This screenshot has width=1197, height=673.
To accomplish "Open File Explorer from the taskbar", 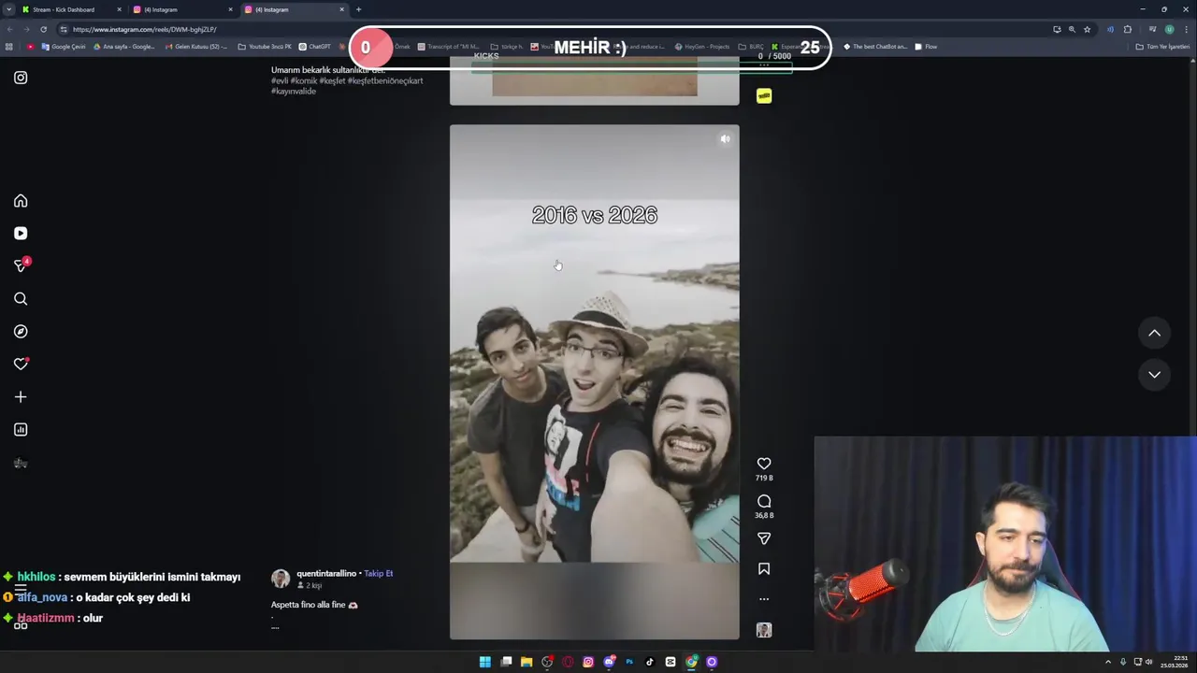I will (526, 662).
